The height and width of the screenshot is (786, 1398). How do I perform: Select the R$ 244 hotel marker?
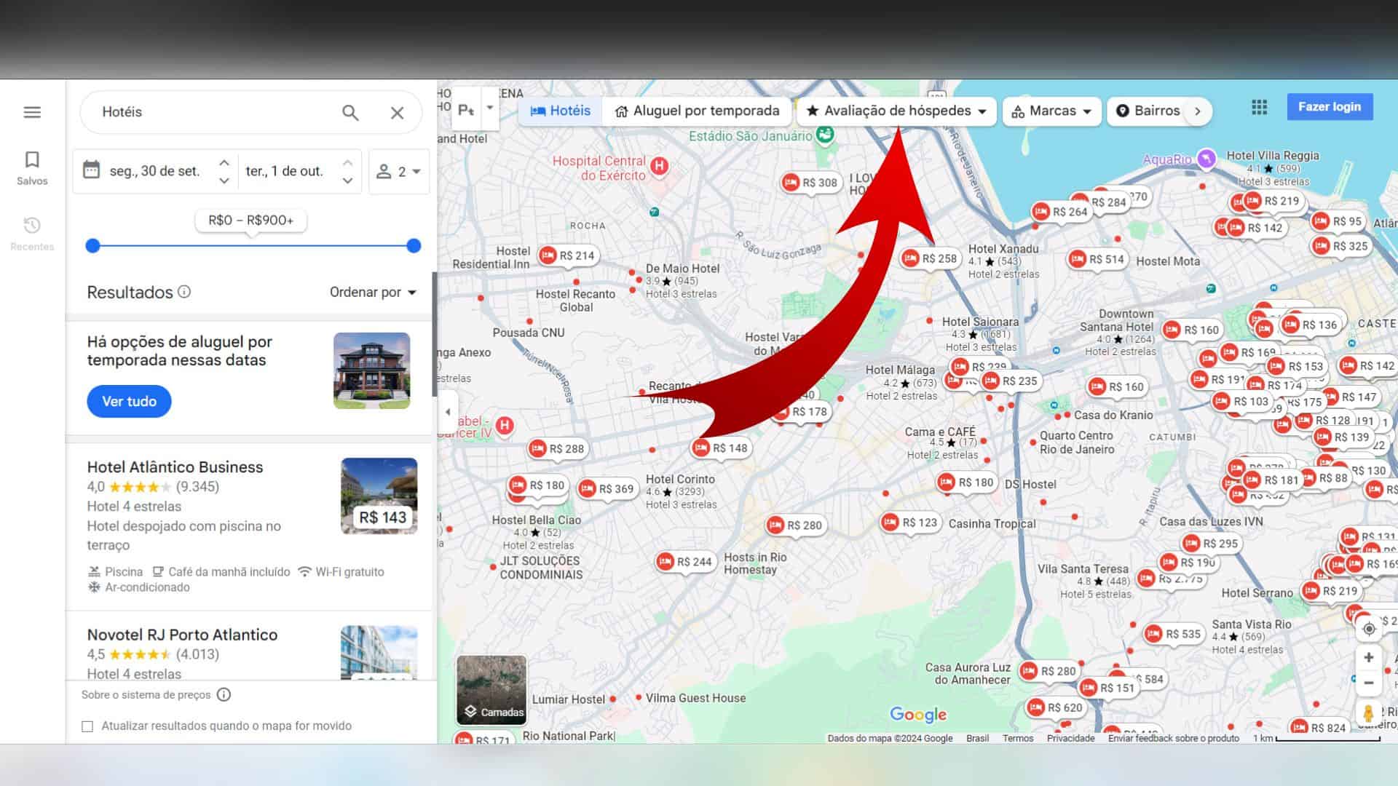pos(685,562)
